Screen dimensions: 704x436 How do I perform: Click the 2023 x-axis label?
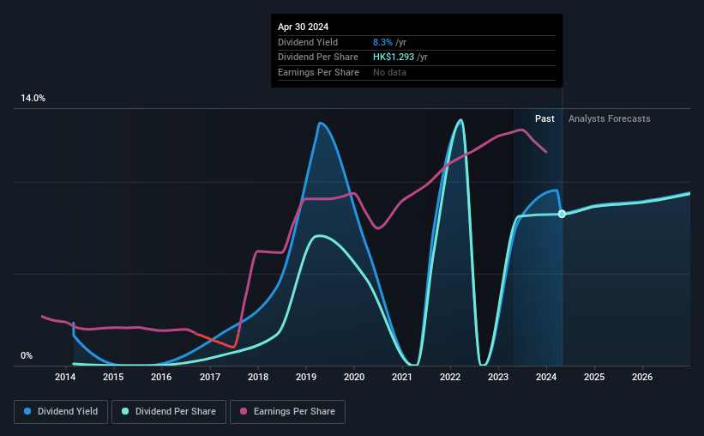498,377
